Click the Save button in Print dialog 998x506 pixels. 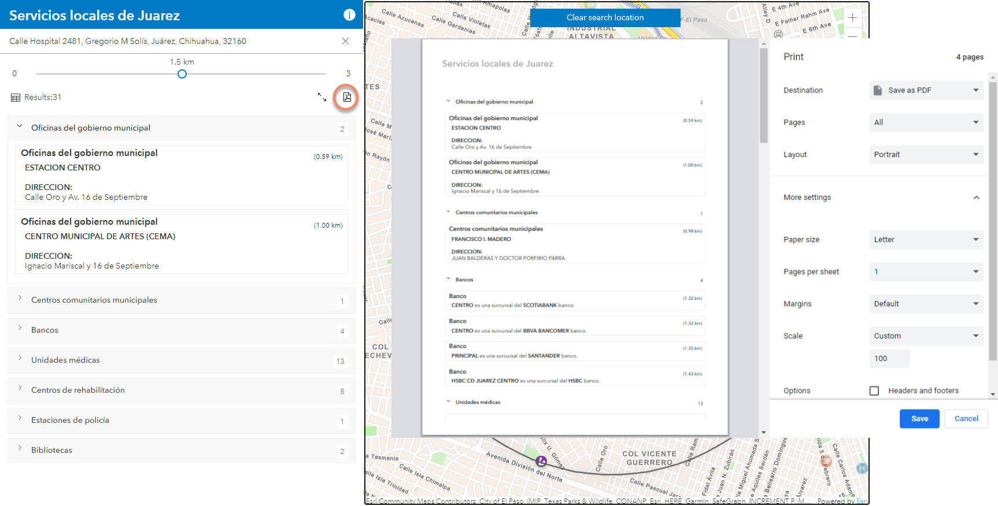919,419
